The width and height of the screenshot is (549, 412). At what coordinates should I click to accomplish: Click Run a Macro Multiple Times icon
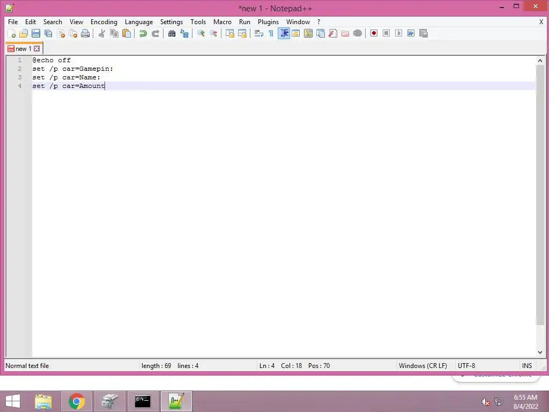pos(411,33)
